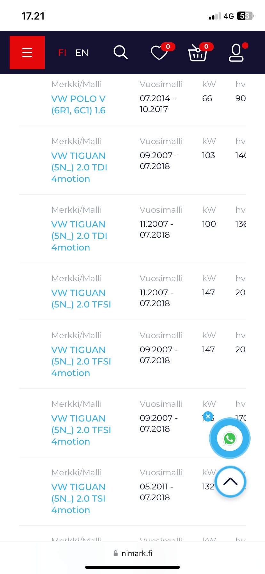Tap the battery indicator in status bar

[245, 16]
